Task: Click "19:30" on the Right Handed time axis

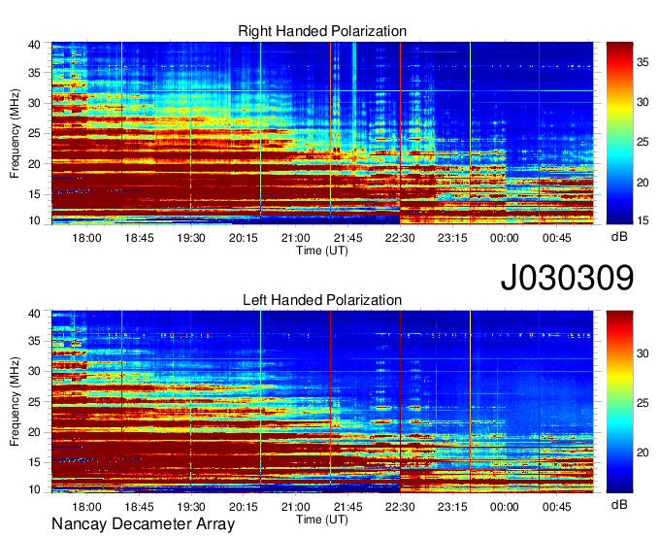Action: pyautogui.click(x=191, y=238)
